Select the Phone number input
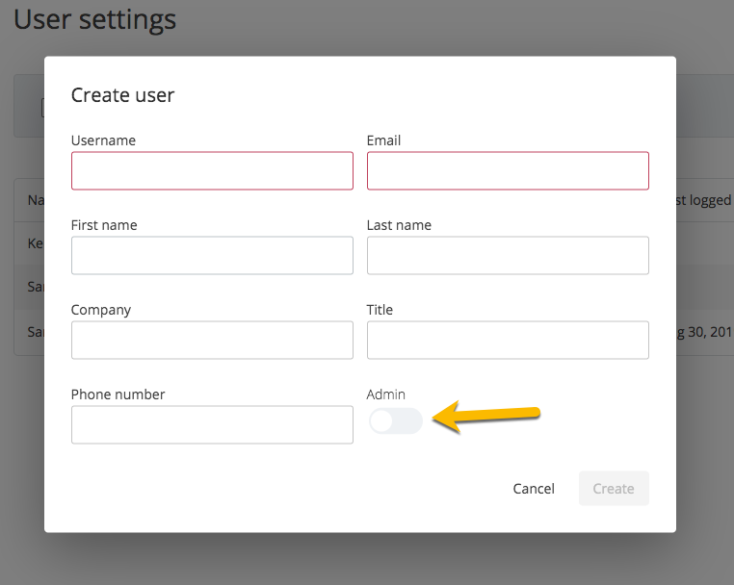This screenshot has width=734, height=585. (x=212, y=424)
